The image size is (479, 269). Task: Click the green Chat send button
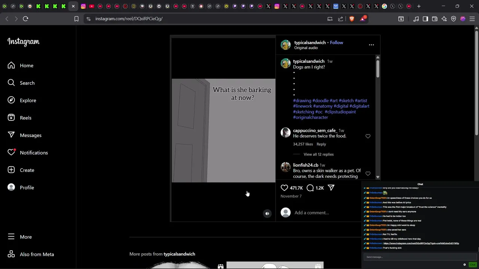pos(473,265)
